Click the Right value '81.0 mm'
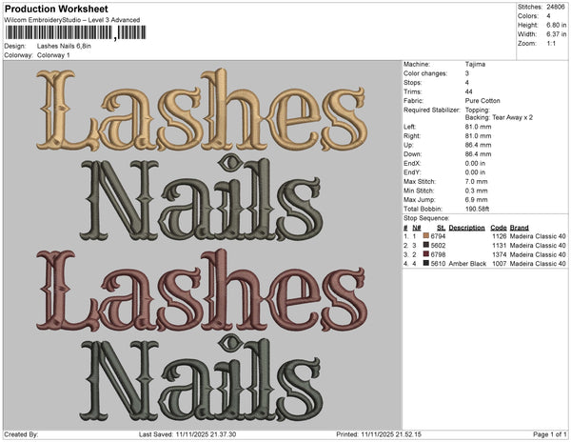This screenshot has width=571, height=442. (x=478, y=136)
